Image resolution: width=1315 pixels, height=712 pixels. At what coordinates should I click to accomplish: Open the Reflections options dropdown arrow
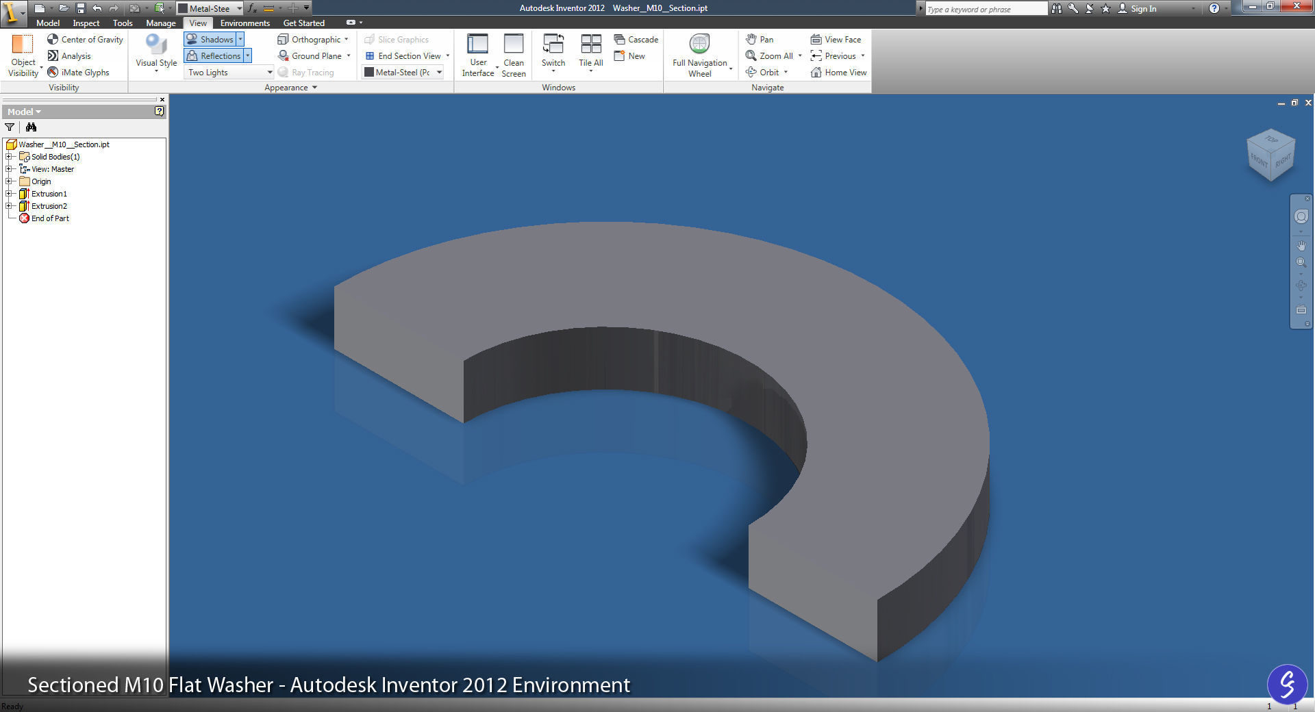(x=248, y=55)
